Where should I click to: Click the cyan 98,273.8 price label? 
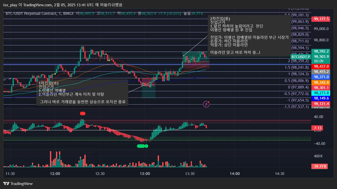coord(321,93)
